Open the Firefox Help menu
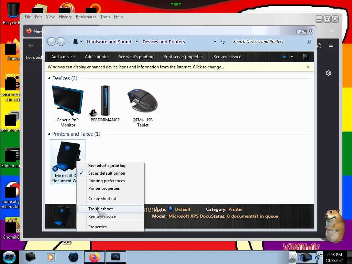 pos(118,17)
